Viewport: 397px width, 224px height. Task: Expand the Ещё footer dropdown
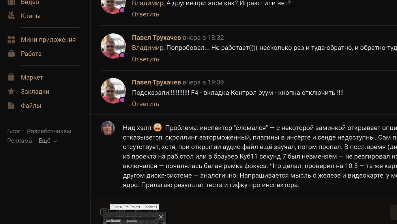pyautogui.click(x=48, y=141)
